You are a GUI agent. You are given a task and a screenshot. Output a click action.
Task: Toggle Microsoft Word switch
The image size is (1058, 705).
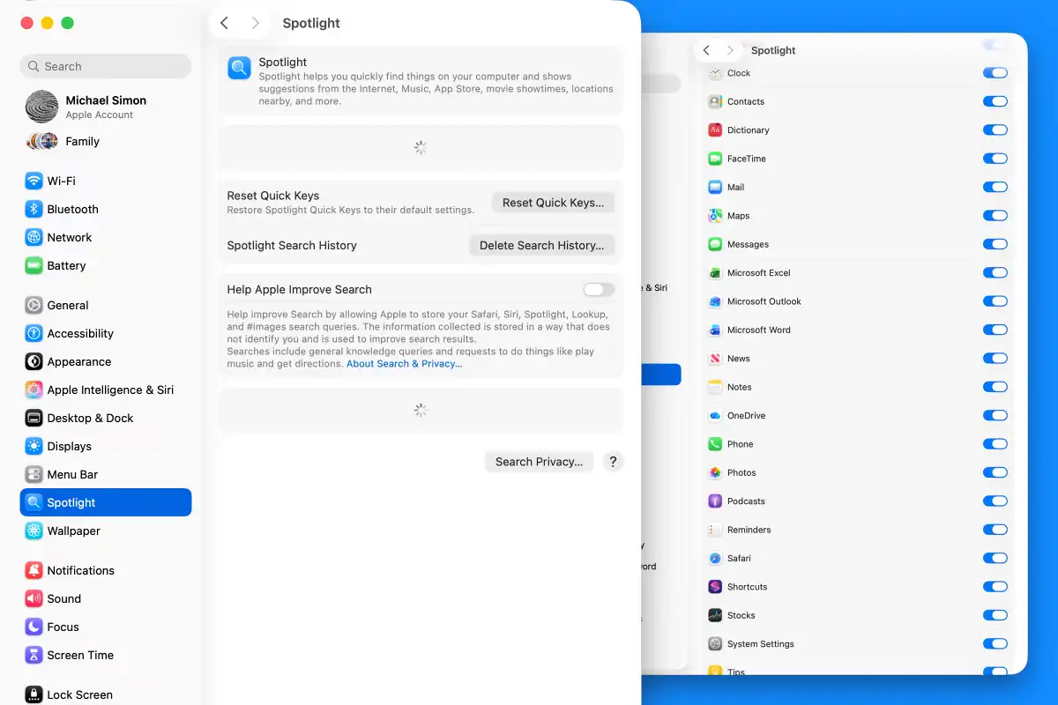[995, 330]
